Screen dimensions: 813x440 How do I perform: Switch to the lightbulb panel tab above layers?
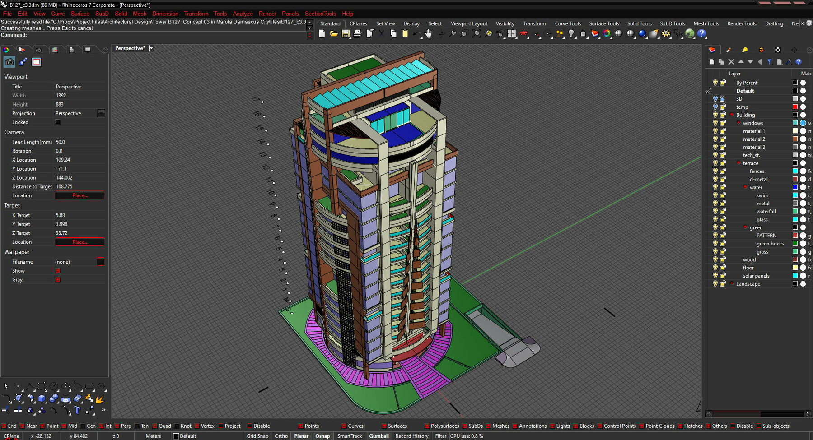click(x=745, y=50)
